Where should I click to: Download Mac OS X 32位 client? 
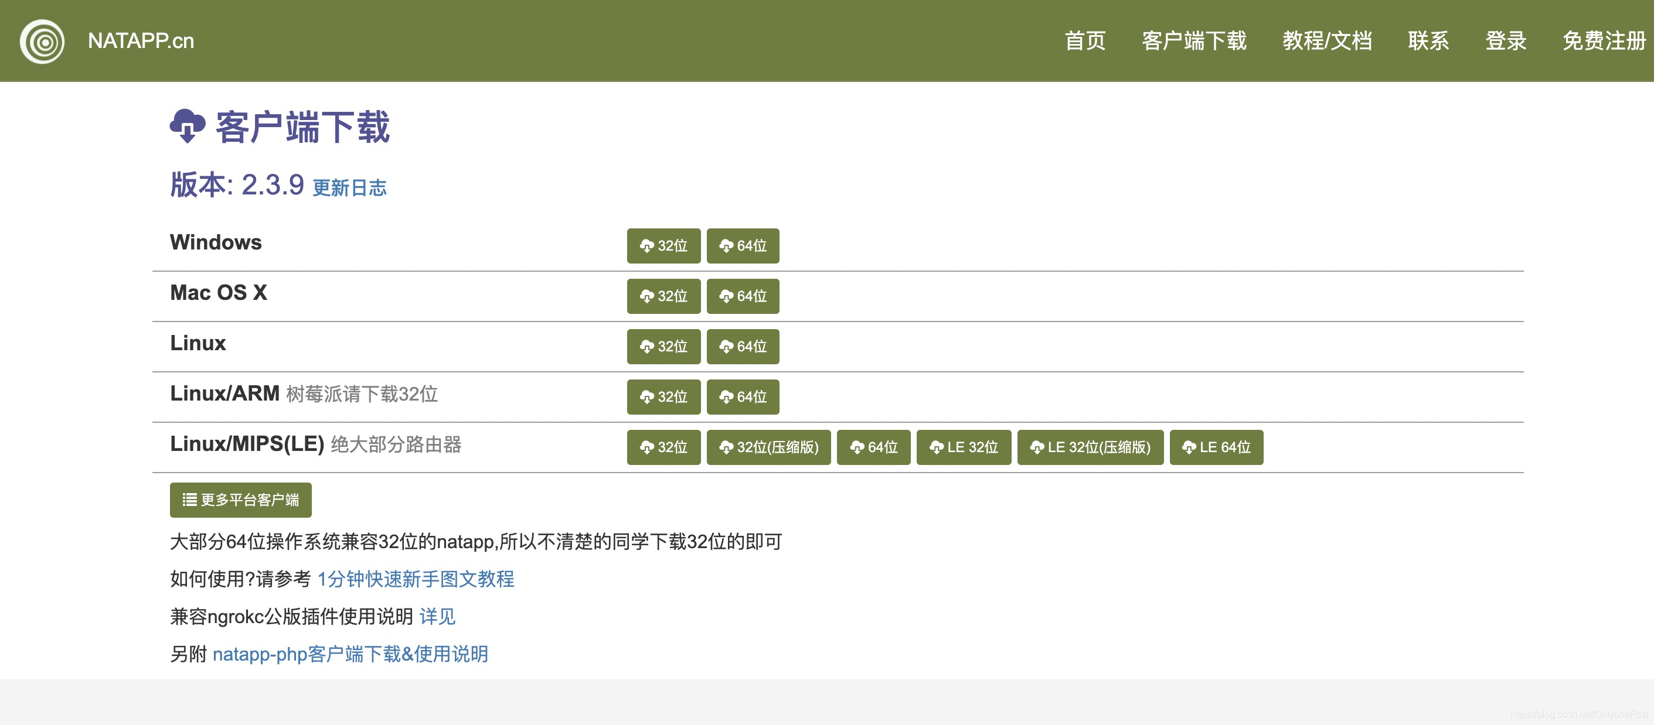point(663,296)
